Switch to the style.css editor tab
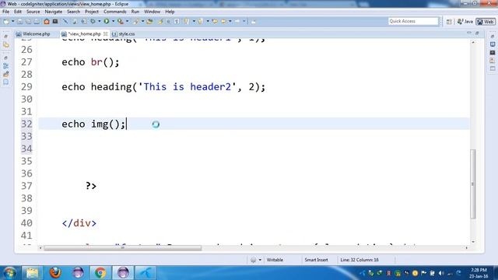Screen dimensions: 498x280 coord(124,33)
